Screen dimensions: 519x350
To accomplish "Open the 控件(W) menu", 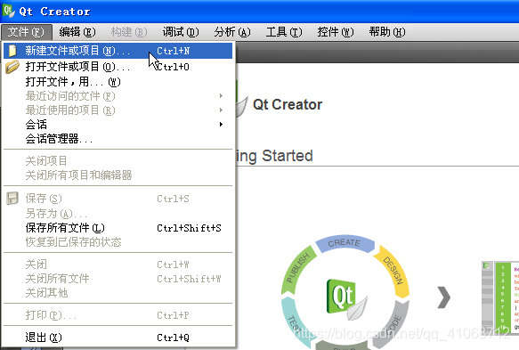I will [336, 32].
